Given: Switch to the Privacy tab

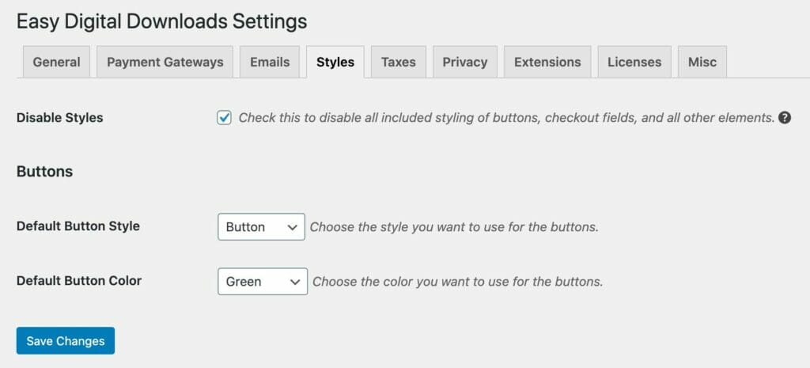Looking at the screenshot, I should (x=465, y=62).
